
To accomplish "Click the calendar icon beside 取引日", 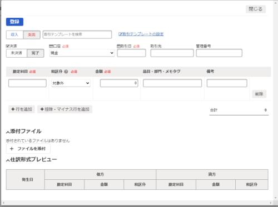I will coord(118,46).
